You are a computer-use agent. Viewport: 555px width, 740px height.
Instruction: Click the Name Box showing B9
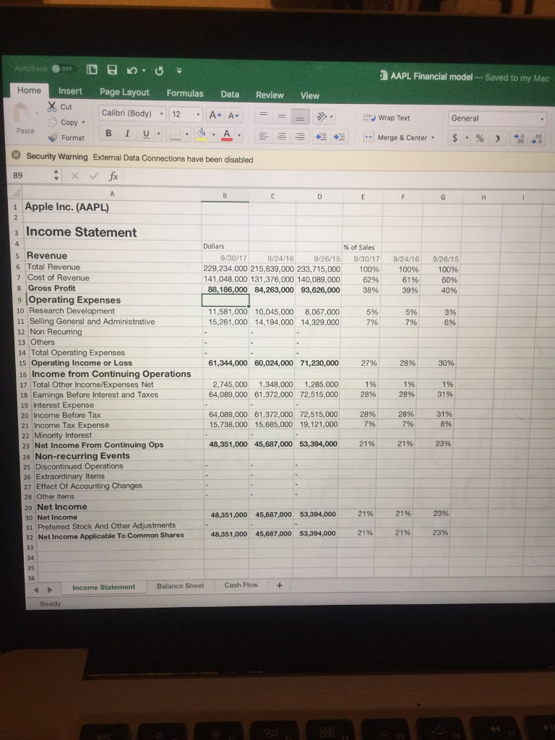[x=29, y=176]
